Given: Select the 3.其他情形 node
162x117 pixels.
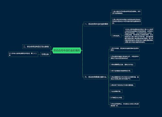Looking at the screenshot, I should (116, 36).
